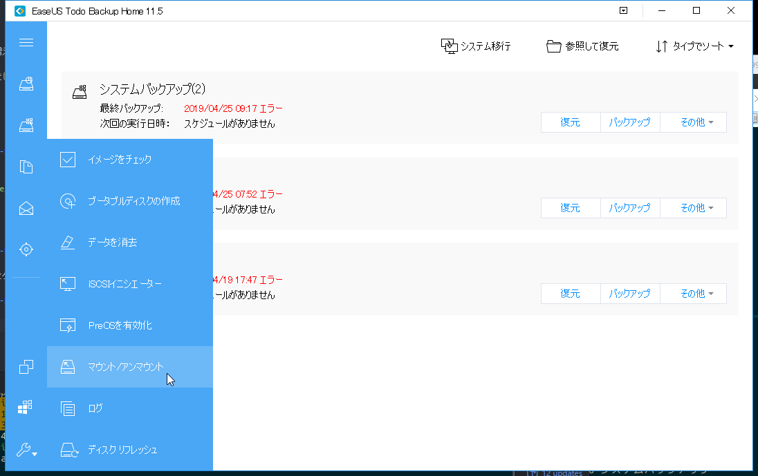
Task: Click the システム移行 toolbar item
Action: coord(477,46)
